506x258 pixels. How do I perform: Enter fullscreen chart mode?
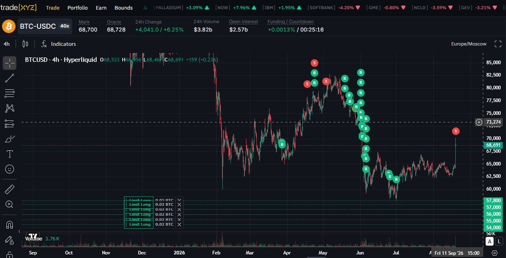pos(498,44)
